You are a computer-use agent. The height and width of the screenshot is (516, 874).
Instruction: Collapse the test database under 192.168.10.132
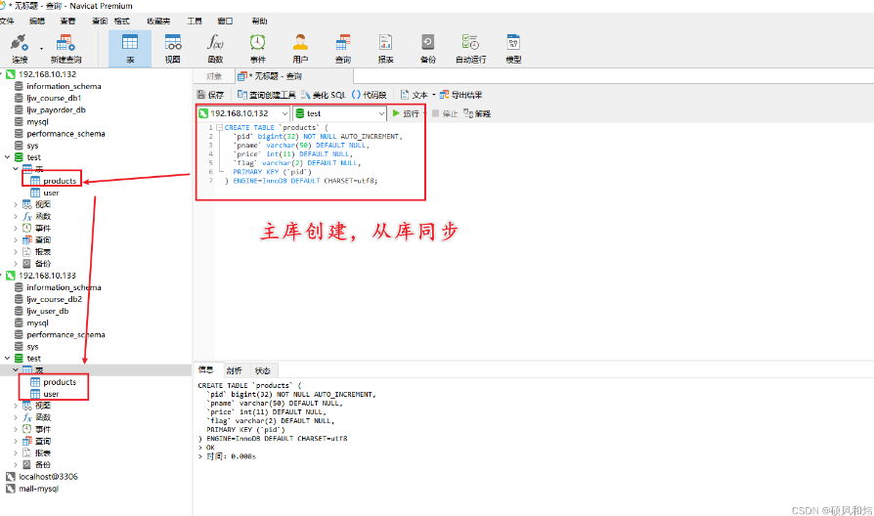click(x=7, y=157)
